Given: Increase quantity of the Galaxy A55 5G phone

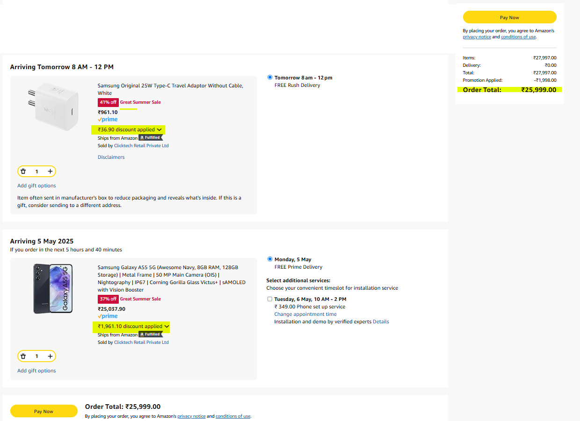Looking at the screenshot, I should tap(50, 357).
